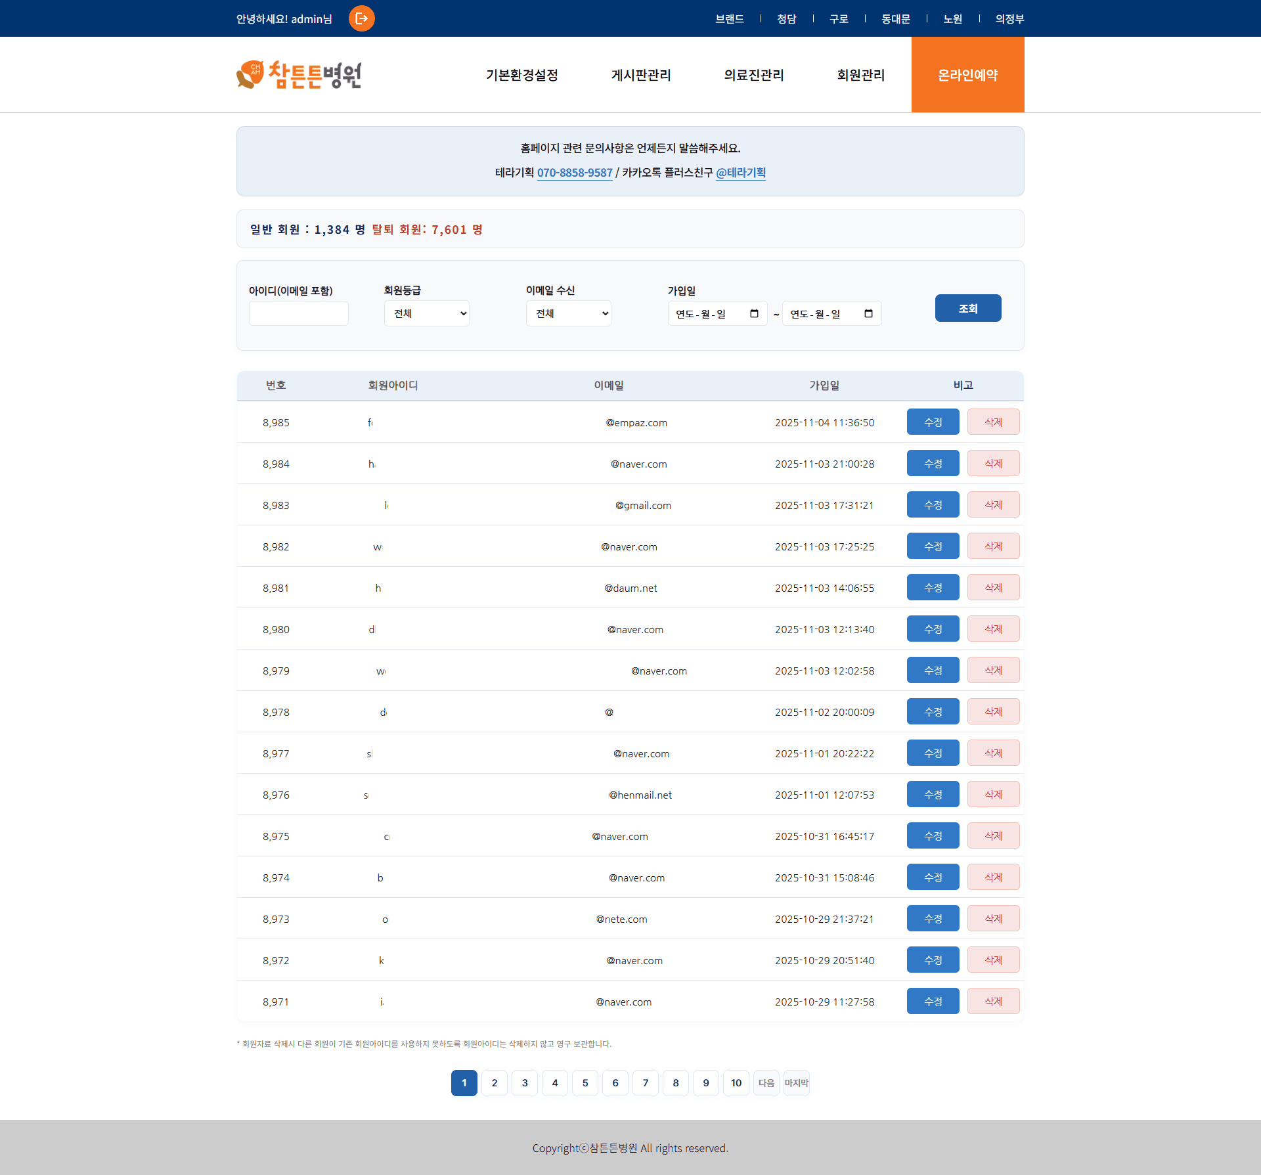Image resolution: width=1261 pixels, height=1175 pixels.
Task: Click the orange logout icon
Action: click(x=361, y=18)
